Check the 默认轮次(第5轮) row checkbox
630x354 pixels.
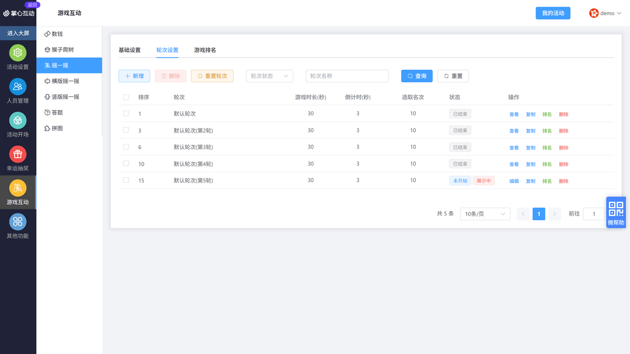click(126, 180)
